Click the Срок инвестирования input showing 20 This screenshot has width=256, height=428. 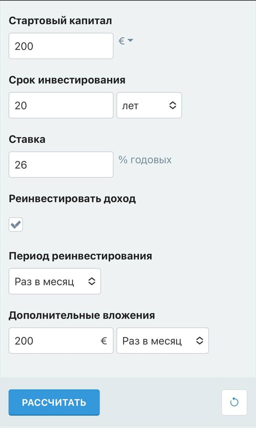tap(60, 105)
